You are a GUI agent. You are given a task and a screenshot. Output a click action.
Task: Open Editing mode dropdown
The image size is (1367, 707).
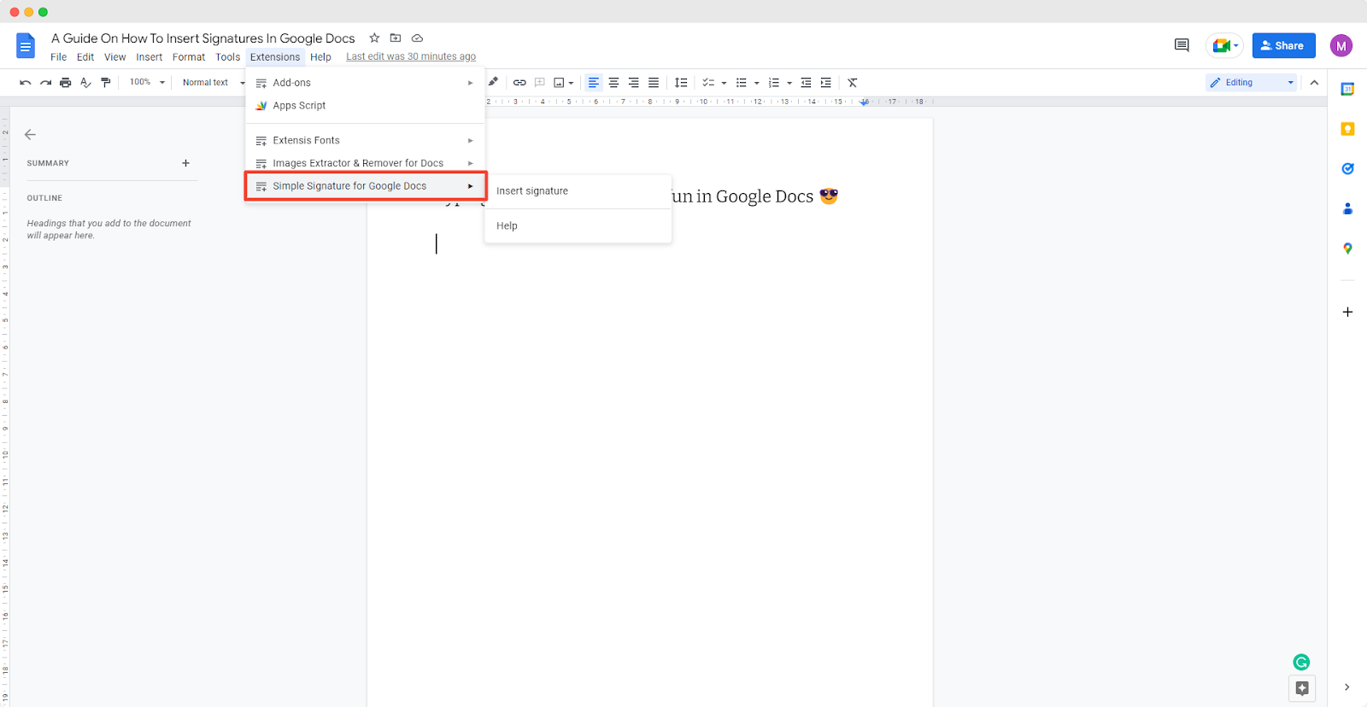point(1252,83)
